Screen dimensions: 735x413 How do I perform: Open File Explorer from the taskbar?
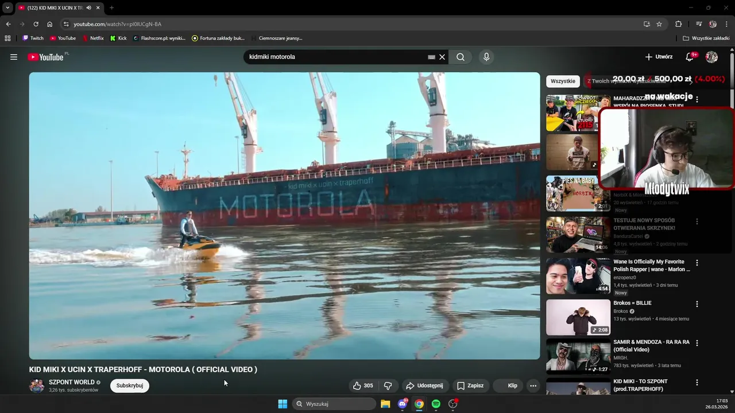(x=385, y=404)
